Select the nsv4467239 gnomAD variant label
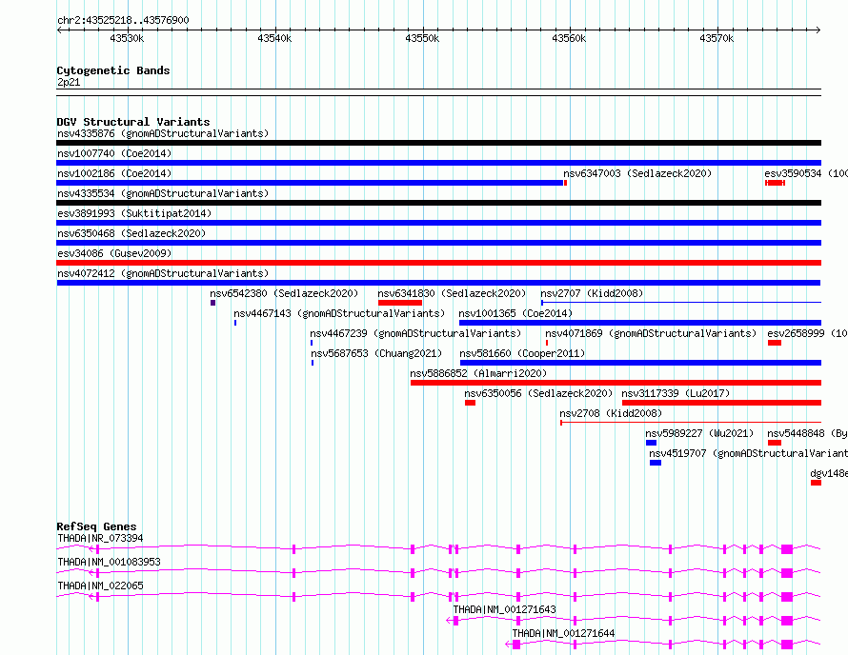Screen dimensions: 848x655 (415, 333)
